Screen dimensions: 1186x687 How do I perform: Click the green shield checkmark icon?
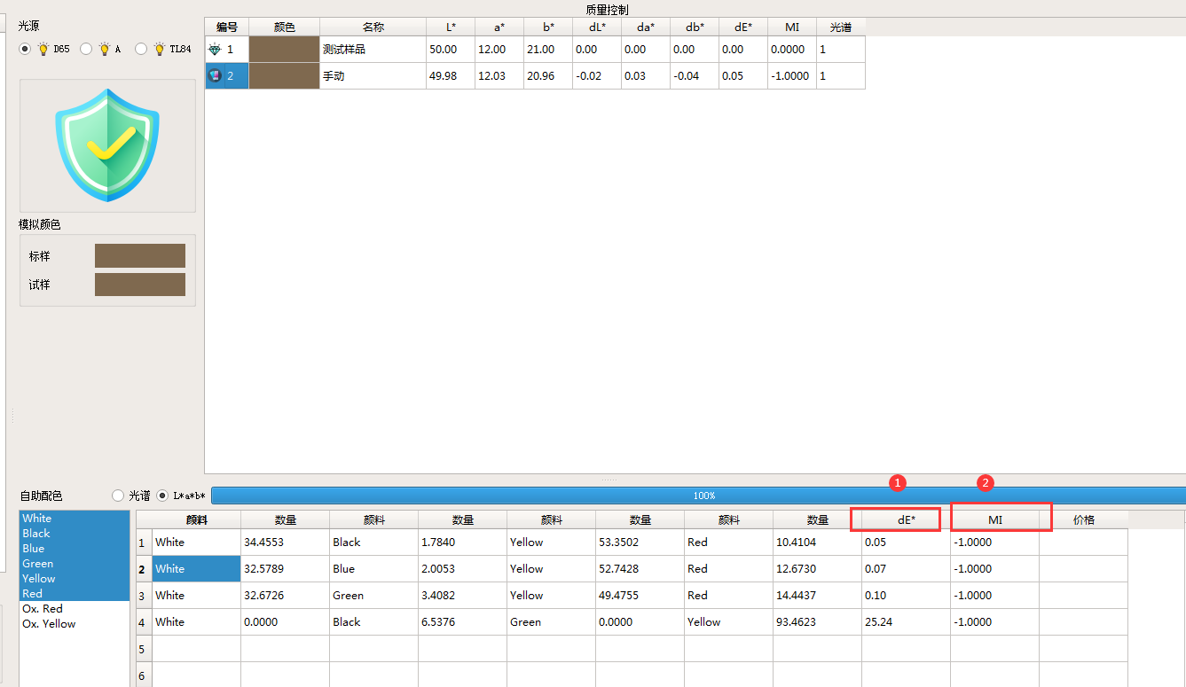[107, 144]
